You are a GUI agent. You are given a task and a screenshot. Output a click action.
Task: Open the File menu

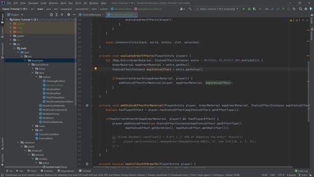coord(9,3)
